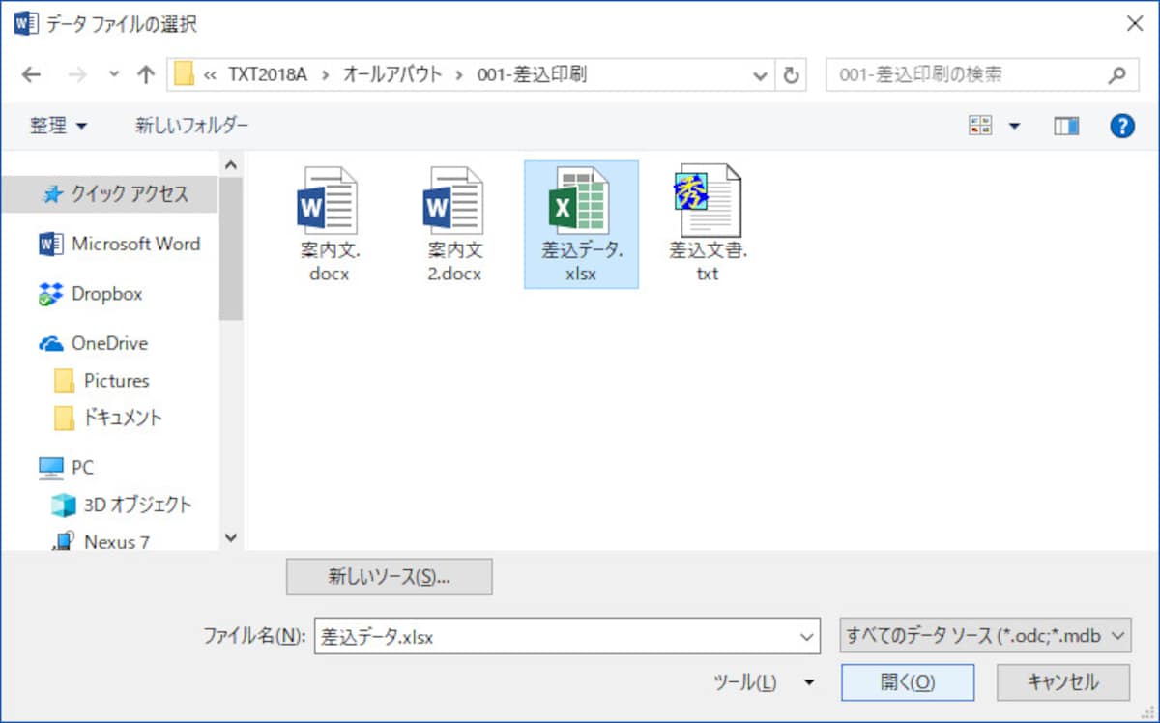The height and width of the screenshot is (723, 1160).
Task: Open view options dropdown arrow
Action: tap(1014, 126)
